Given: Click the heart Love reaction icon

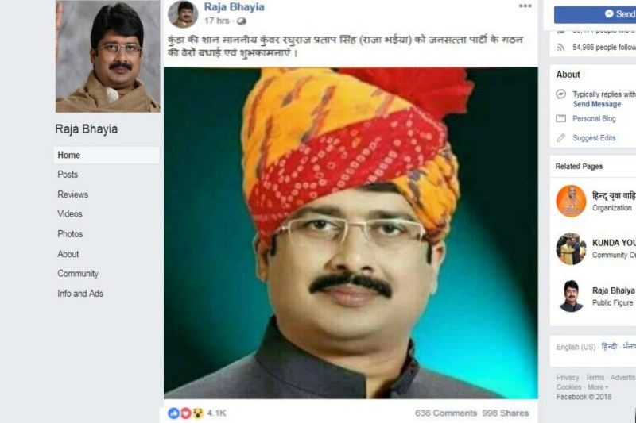Looking at the screenshot, I should click(186, 413).
